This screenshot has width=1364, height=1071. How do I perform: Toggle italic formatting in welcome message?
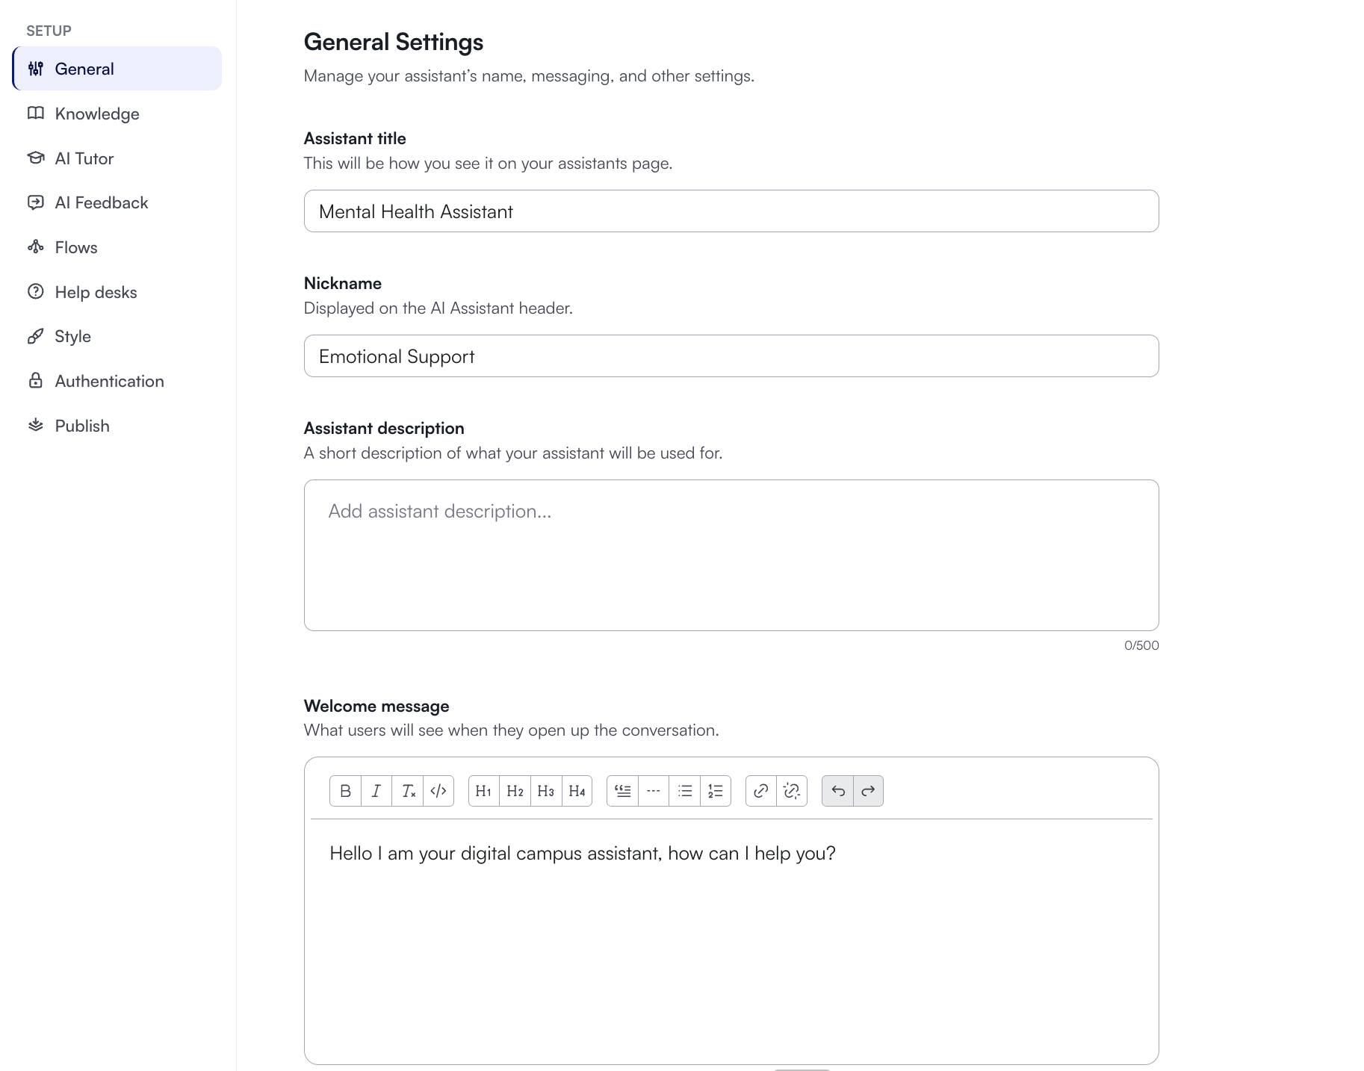[x=376, y=791]
